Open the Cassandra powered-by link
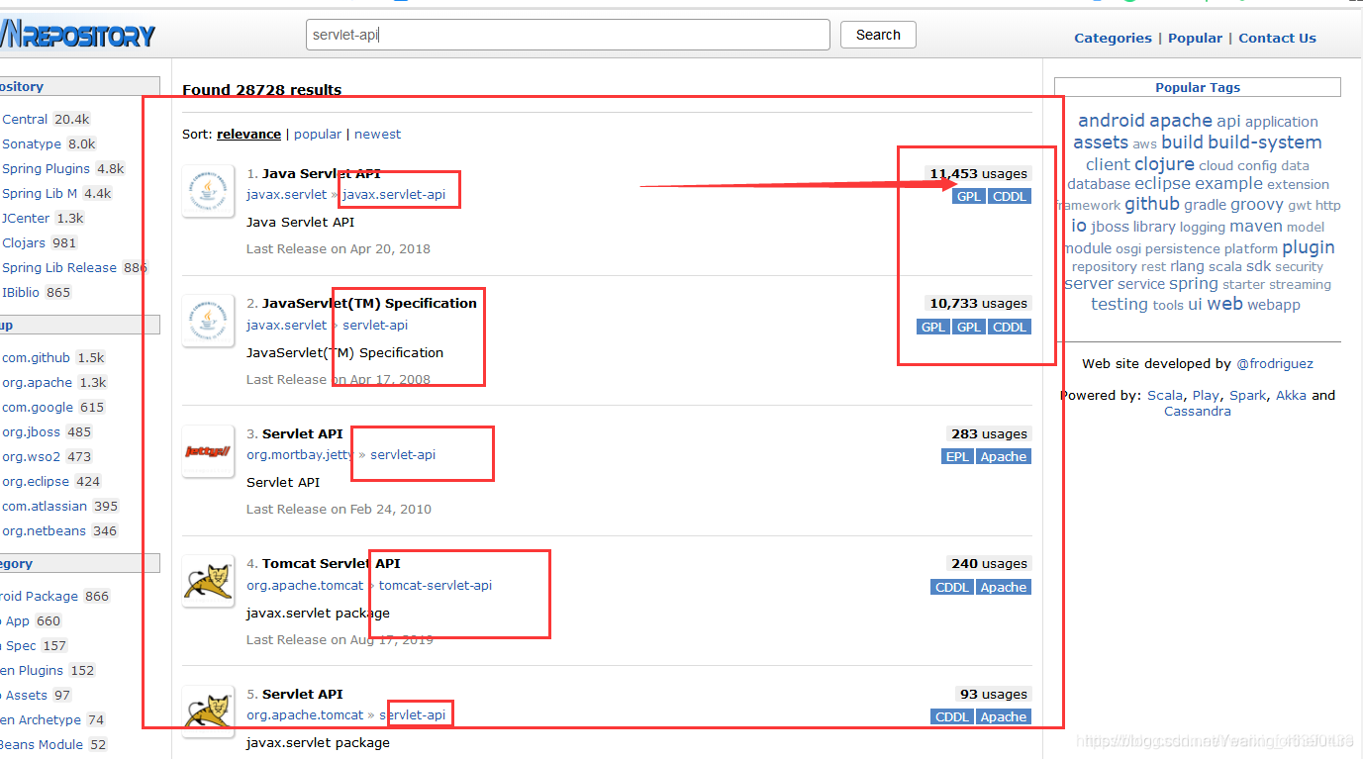Screen dimensions: 1363x759 1198,411
